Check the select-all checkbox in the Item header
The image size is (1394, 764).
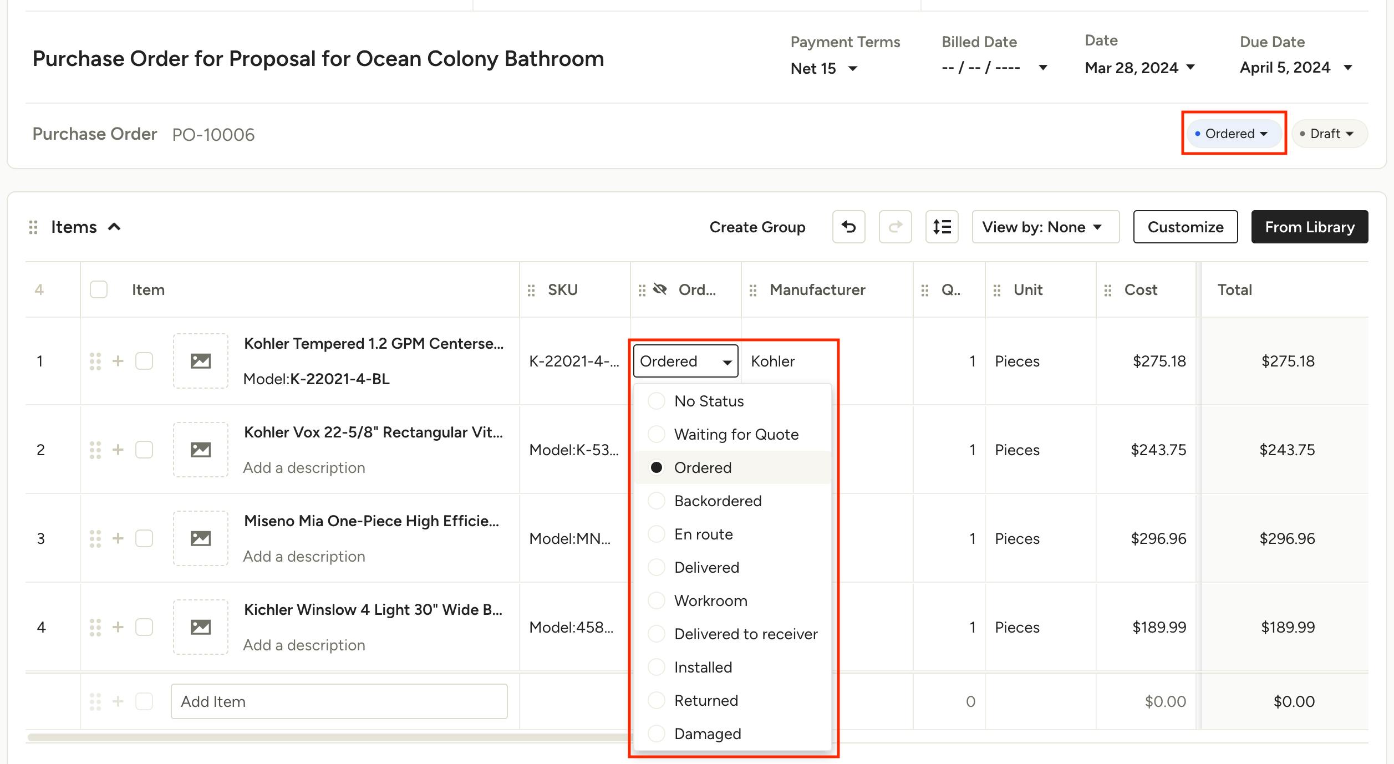coord(99,289)
